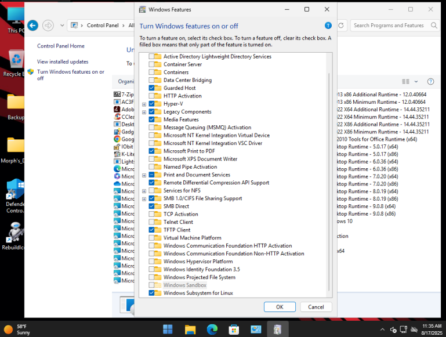Viewport: 446px width, 337px height.
Task: Select the CCleaner entry icon
Action: (x=117, y=117)
